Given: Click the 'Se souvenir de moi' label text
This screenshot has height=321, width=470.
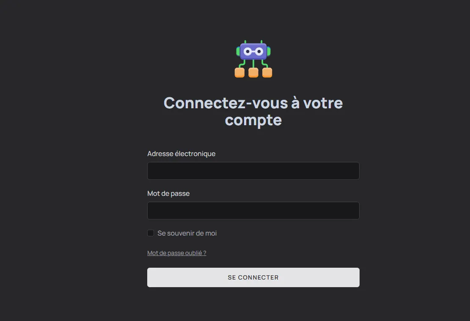Looking at the screenshot, I should click(187, 233).
